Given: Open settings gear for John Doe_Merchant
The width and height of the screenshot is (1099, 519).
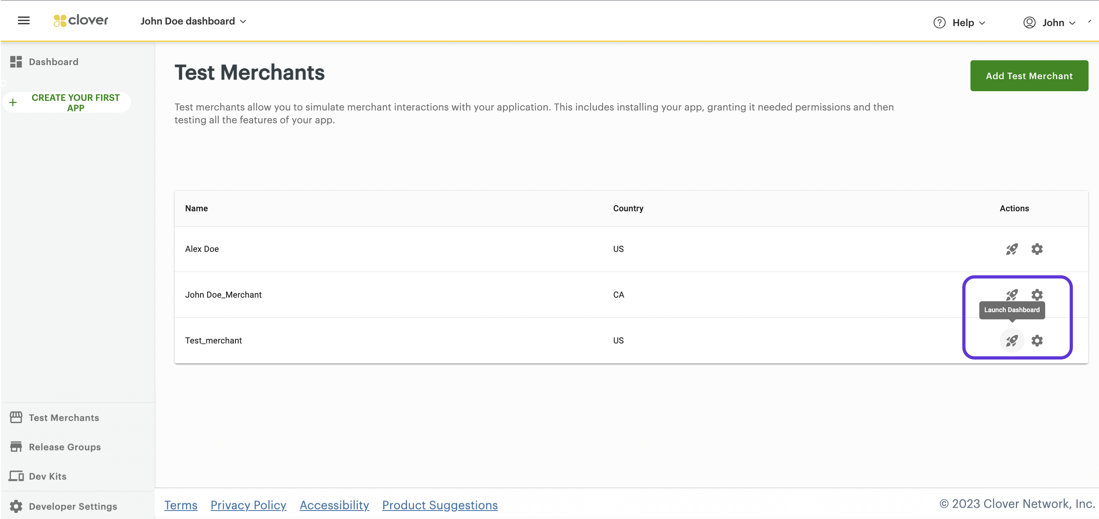Looking at the screenshot, I should coord(1037,295).
